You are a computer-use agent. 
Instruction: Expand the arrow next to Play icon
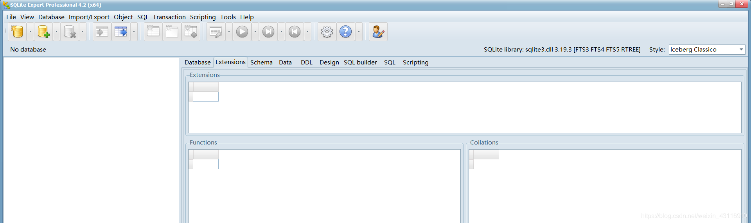point(255,32)
